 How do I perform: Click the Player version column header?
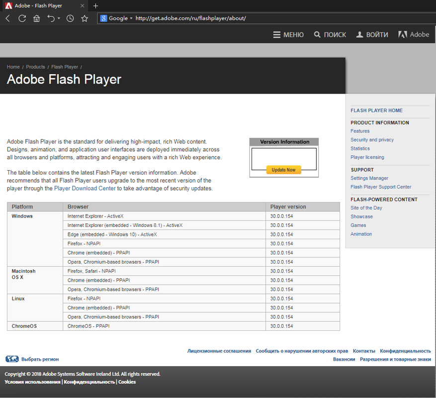click(x=303, y=207)
